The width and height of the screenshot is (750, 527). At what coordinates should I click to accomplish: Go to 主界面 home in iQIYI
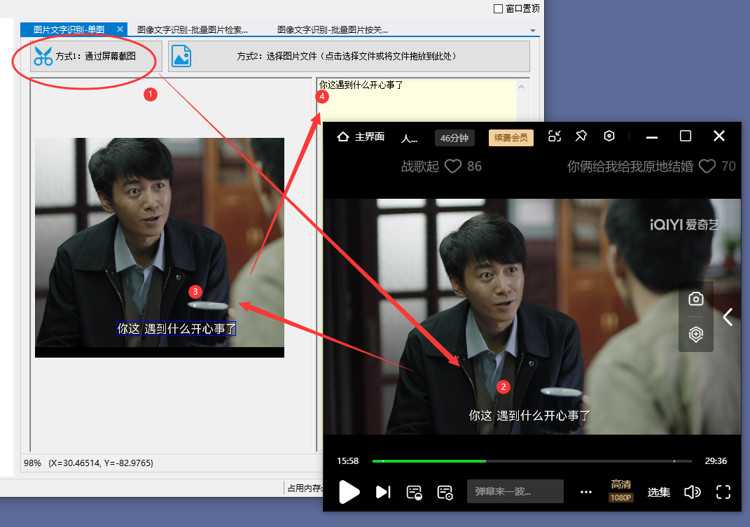(x=361, y=136)
